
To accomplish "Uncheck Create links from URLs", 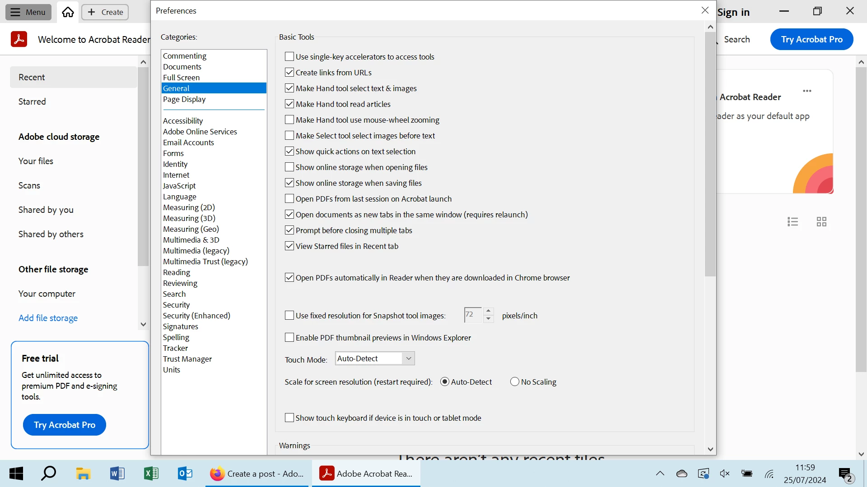I will pos(289,73).
